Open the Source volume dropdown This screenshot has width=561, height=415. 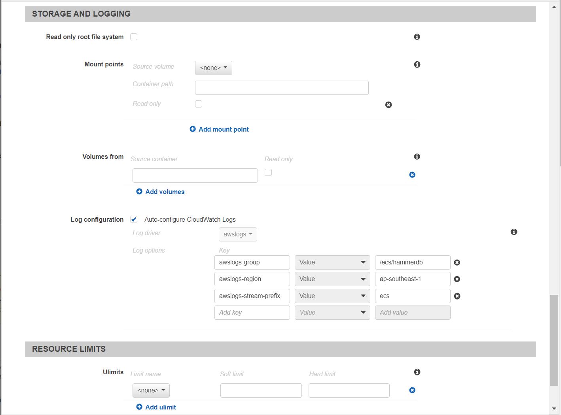point(213,68)
